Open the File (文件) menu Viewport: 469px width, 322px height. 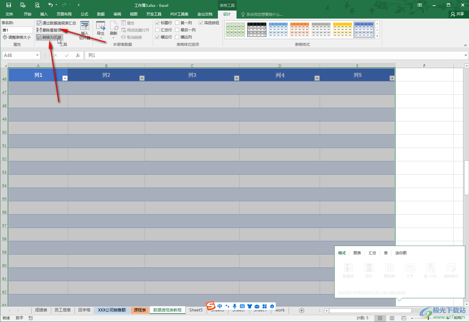pos(9,14)
